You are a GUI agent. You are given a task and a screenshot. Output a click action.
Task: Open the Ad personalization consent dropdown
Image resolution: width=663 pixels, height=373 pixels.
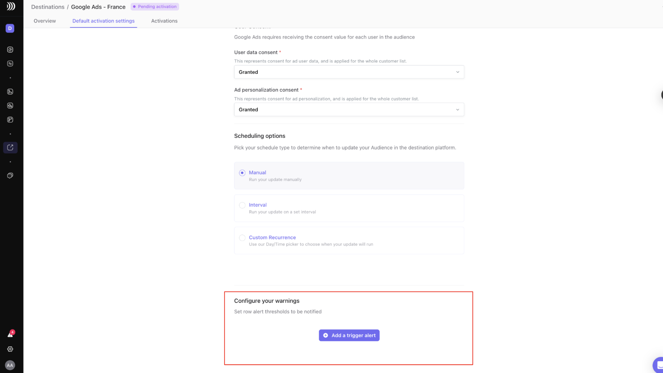[x=349, y=110]
